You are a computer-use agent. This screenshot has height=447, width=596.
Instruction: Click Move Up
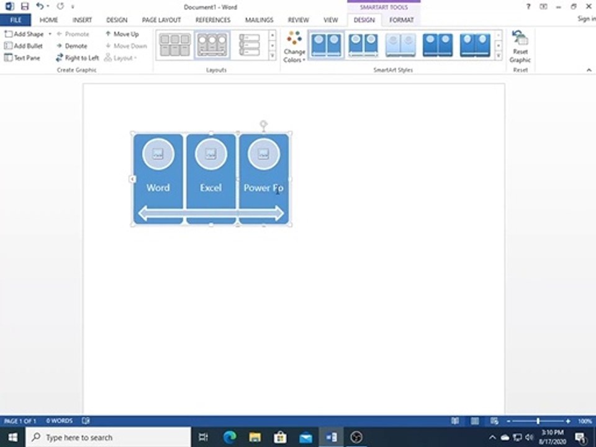pos(122,34)
